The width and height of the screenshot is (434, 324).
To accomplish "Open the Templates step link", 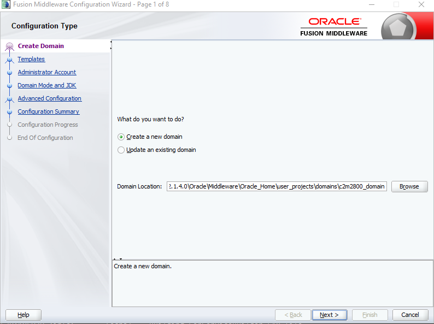I will click(31, 59).
